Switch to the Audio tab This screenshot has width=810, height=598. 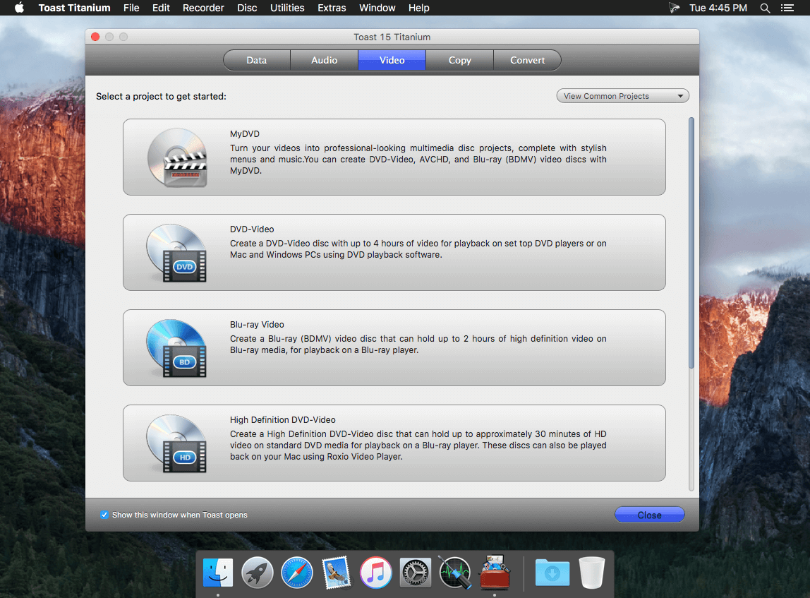coord(324,60)
